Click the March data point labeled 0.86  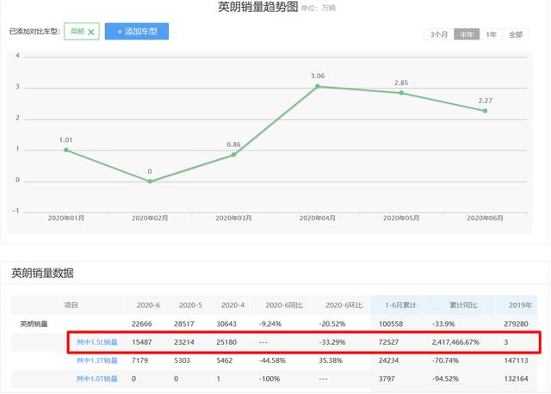point(233,154)
